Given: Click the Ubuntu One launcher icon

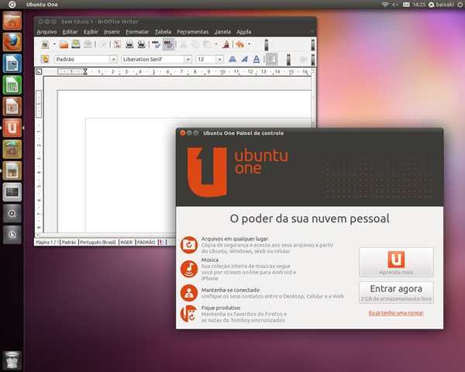Looking at the screenshot, I should click(12, 127).
